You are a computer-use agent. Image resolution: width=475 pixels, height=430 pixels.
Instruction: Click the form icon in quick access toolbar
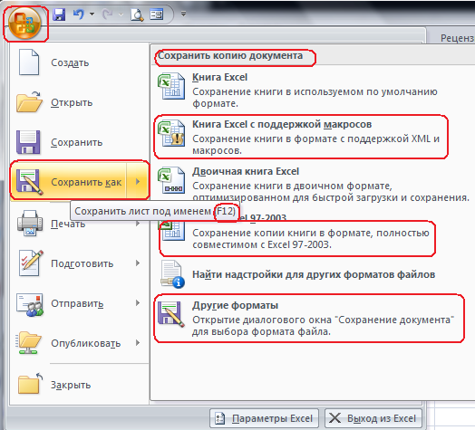tap(157, 14)
